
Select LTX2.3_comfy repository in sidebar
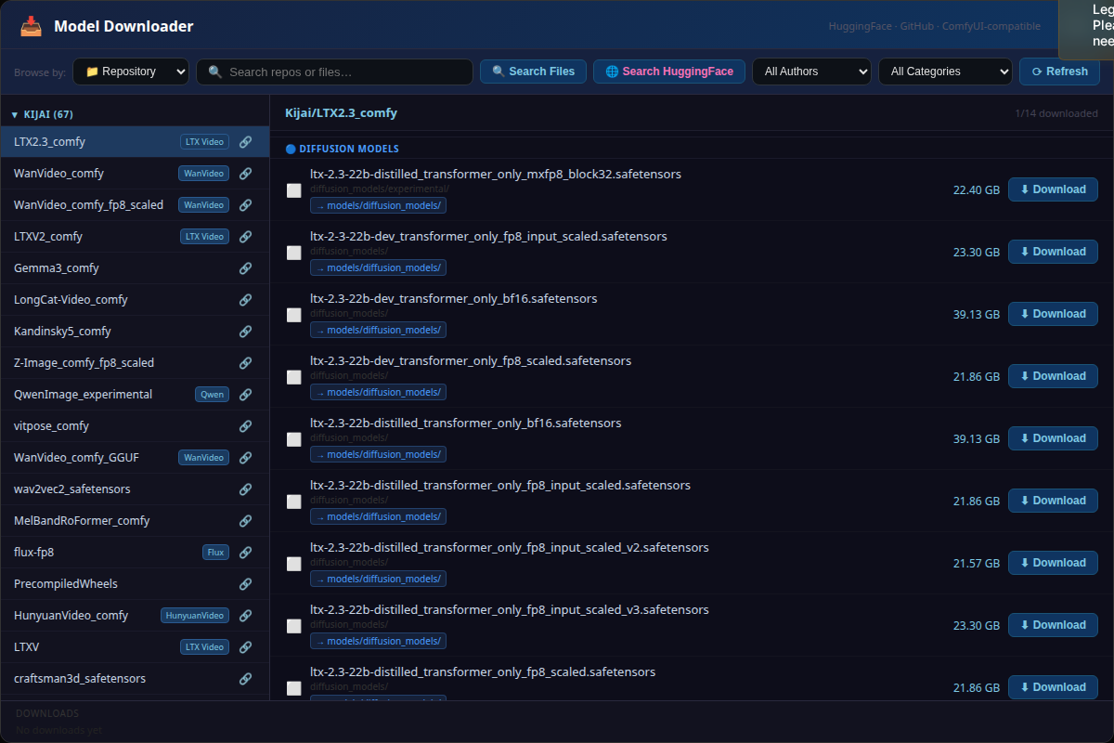point(135,142)
